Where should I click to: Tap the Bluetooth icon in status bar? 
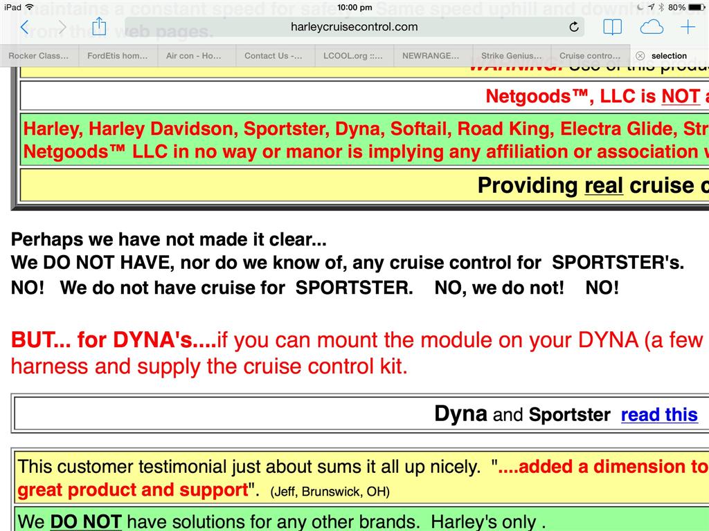tap(661, 7)
